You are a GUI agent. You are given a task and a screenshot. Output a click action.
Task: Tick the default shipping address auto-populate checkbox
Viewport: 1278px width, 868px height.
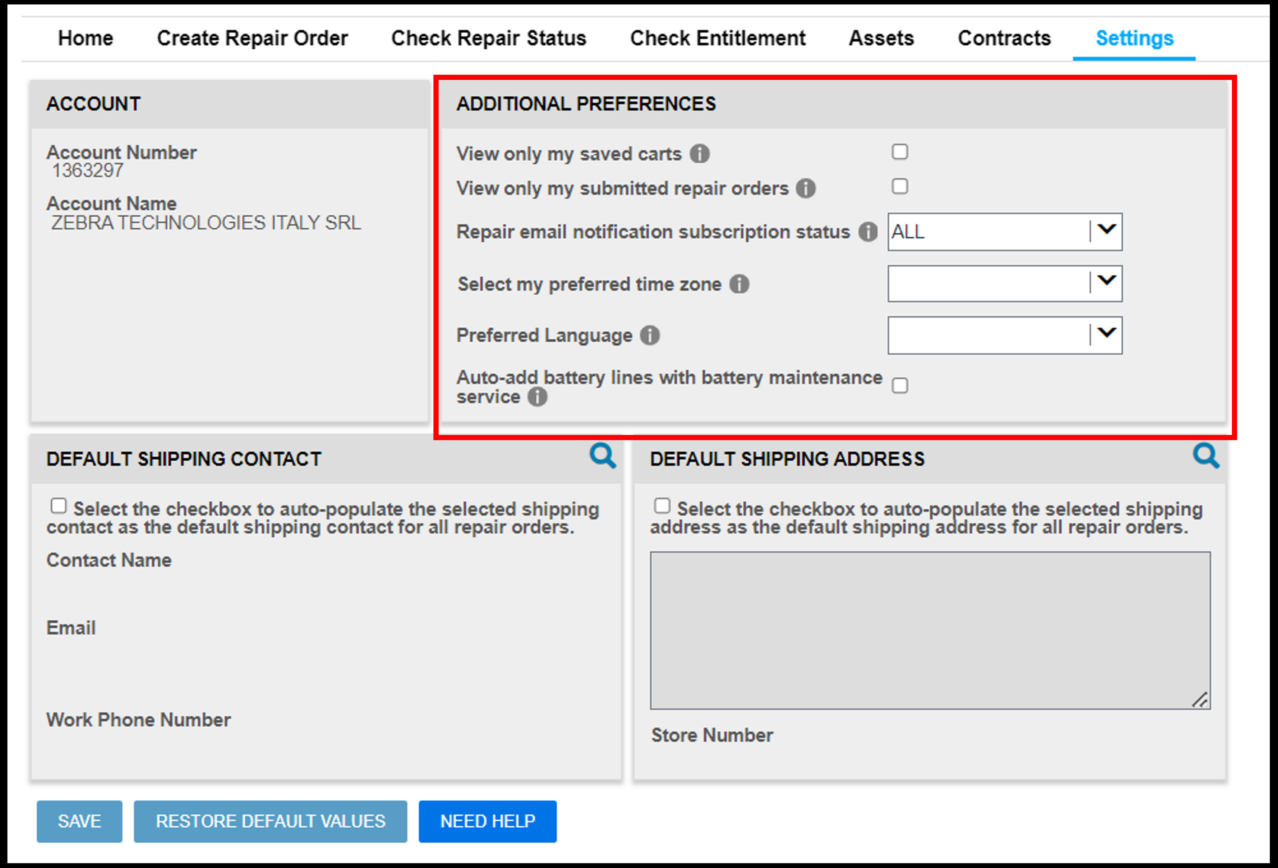662,506
